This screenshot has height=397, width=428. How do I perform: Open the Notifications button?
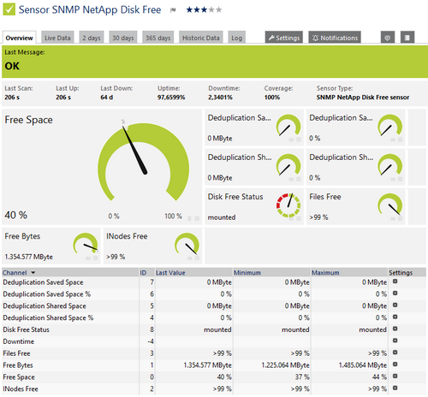click(x=335, y=38)
